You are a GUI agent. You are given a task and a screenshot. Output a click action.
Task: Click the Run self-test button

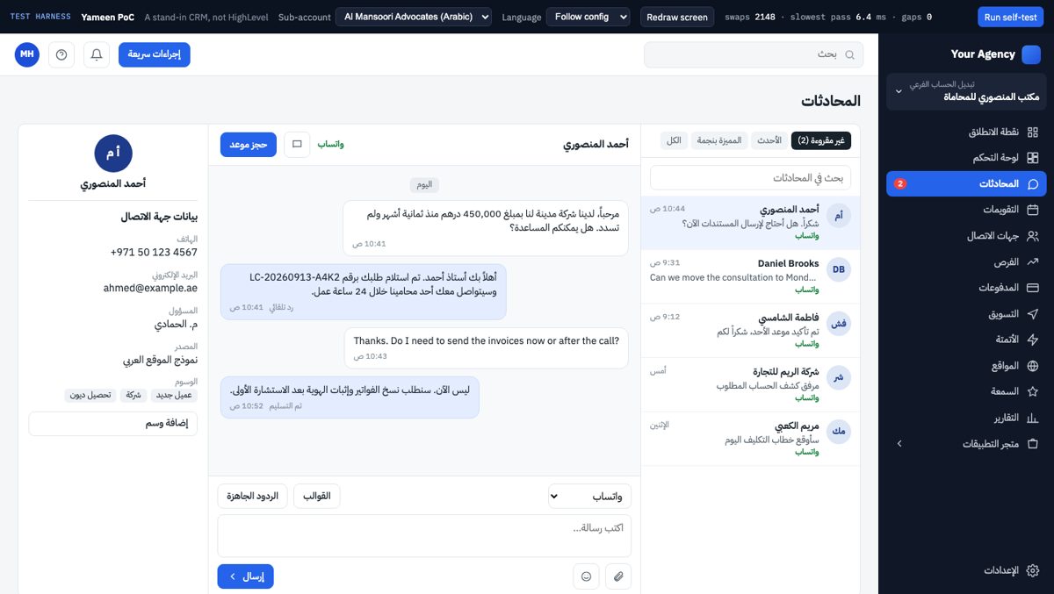pos(1011,17)
